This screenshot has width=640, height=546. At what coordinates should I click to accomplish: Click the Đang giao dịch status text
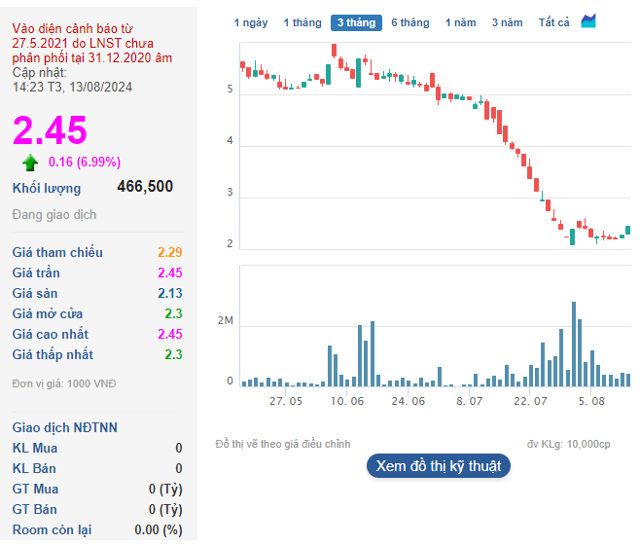pos(53,214)
